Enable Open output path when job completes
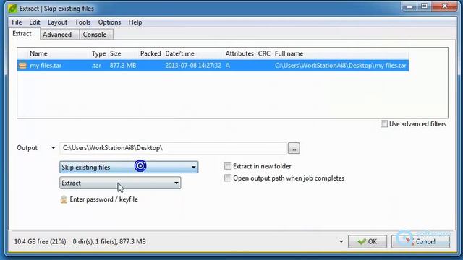Screen dimensions: 463x260 tap(228, 178)
